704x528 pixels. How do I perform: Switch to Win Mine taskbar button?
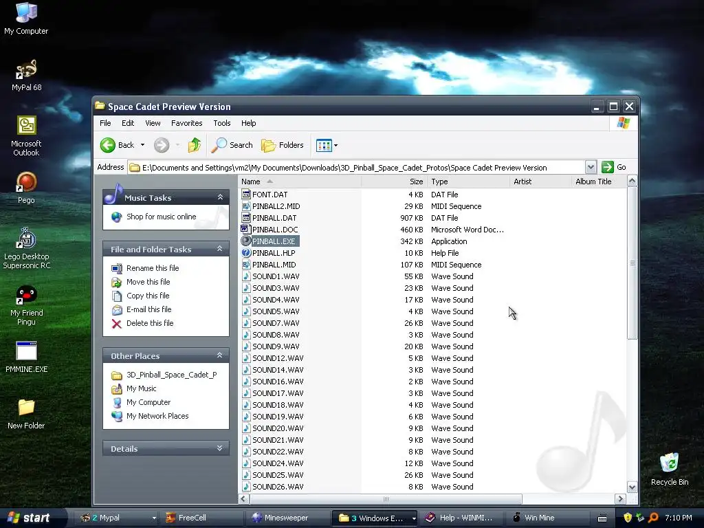tap(548, 518)
